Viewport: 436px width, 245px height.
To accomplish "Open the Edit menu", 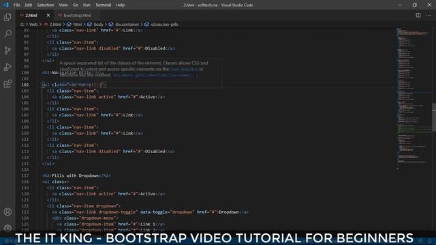I will click(29, 5).
